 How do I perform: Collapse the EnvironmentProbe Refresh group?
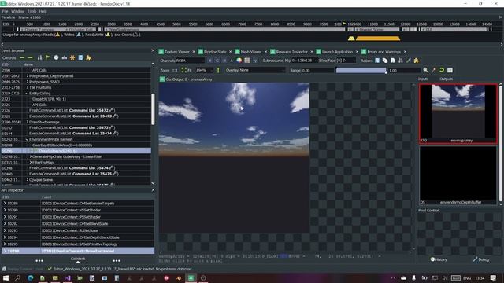(x=28, y=139)
